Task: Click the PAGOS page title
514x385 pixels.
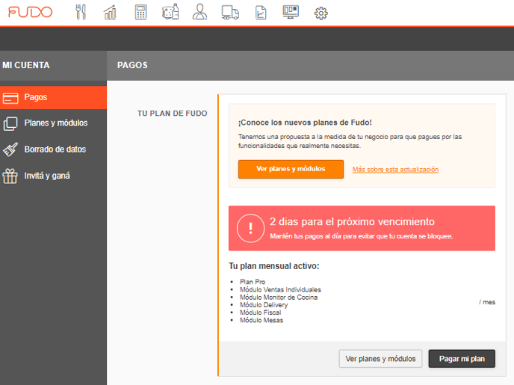Action: [132, 65]
